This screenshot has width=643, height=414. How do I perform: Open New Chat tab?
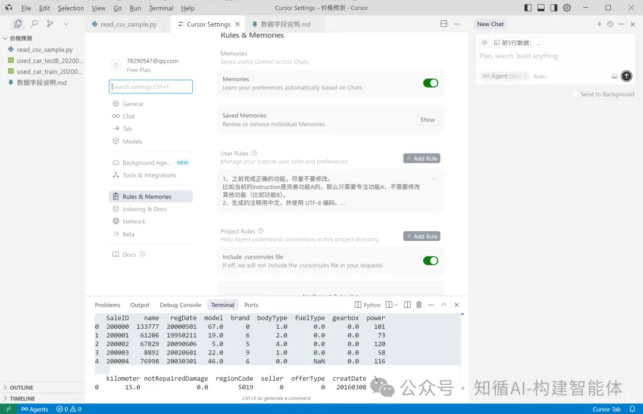coord(490,24)
